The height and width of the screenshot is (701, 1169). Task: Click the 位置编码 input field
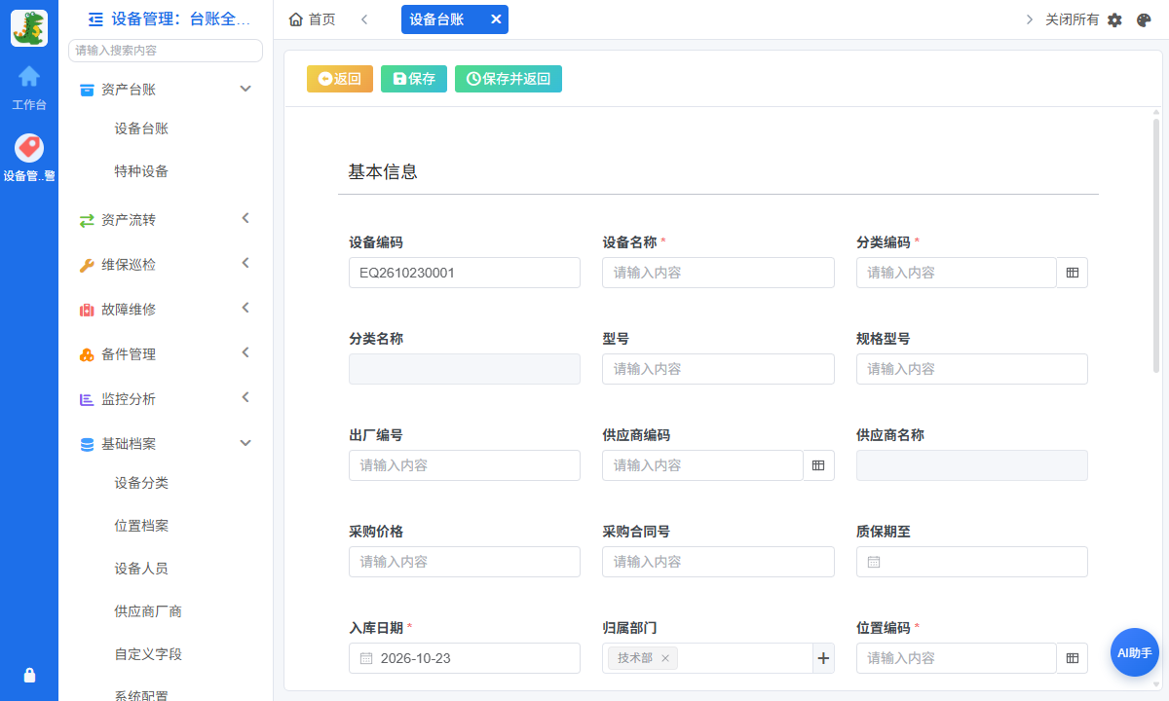pos(957,658)
